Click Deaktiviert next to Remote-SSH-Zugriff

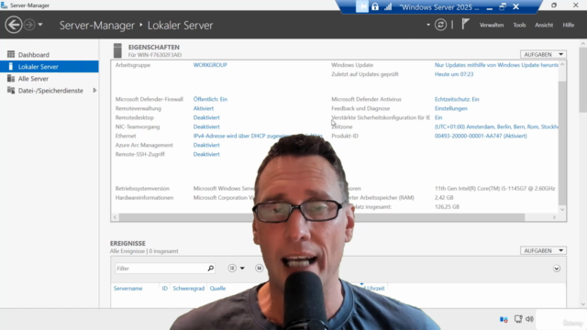206,154
